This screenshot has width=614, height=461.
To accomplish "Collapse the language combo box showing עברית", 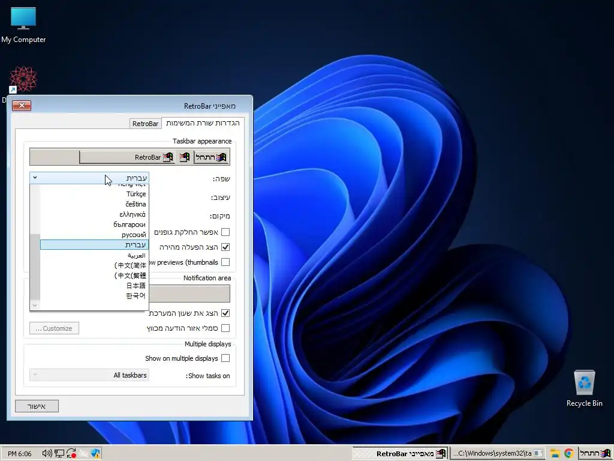I will click(89, 178).
